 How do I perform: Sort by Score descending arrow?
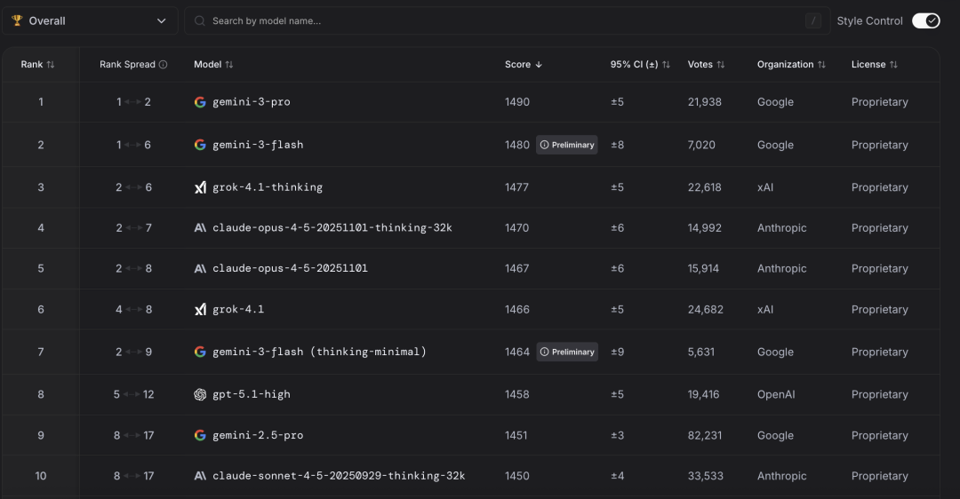[539, 64]
